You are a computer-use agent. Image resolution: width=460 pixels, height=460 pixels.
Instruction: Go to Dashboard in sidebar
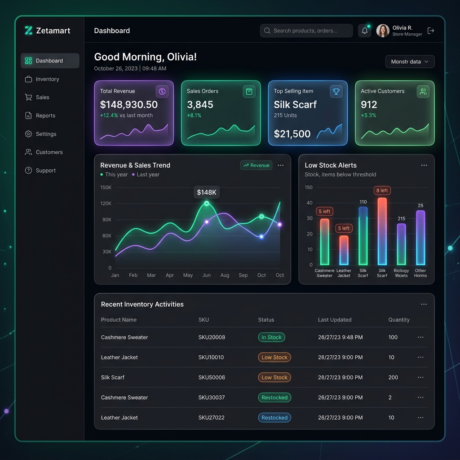coord(50,61)
